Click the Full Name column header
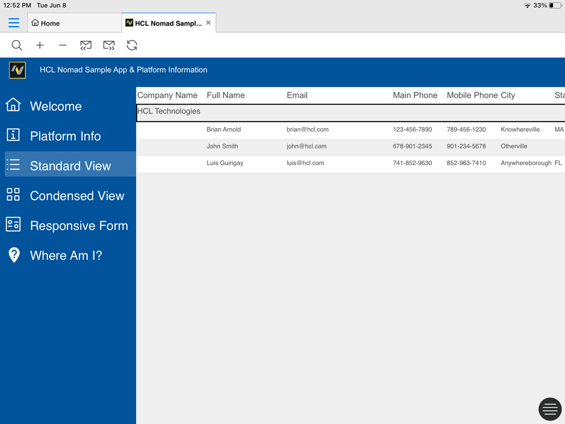The height and width of the screenshot is (424, 565). [225, 95]
